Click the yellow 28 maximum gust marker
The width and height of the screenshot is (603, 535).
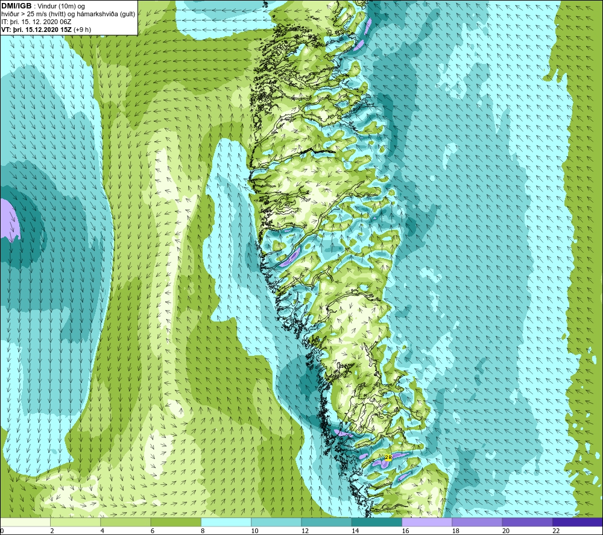(388, 457)
